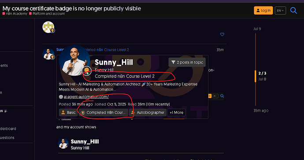Click the flair badge icon on card avatar
This screenshot has width=304, height=160.
[87, 71]
